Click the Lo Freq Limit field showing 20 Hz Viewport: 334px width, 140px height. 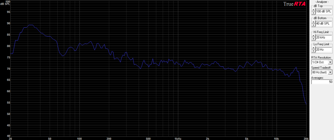[x=323, y=49]
